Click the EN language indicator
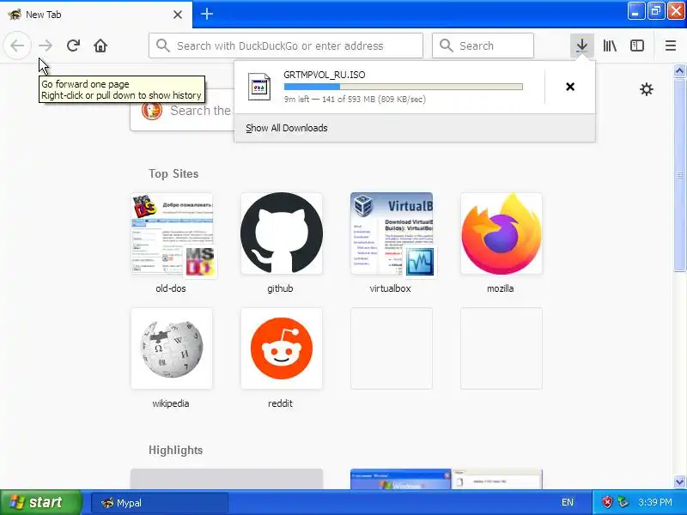This screenshot has height=515, width=687. (568, 502)
